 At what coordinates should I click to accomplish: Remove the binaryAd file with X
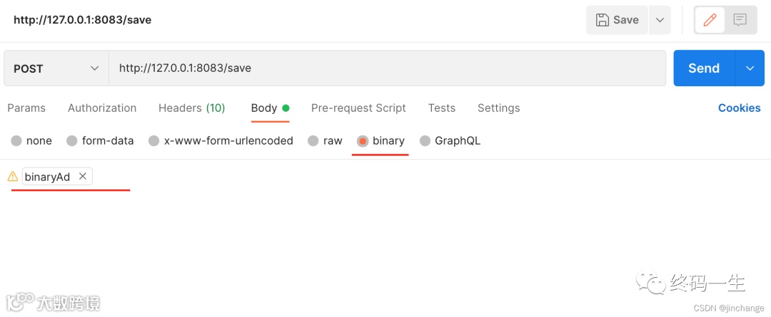click(x=83, y=177)
